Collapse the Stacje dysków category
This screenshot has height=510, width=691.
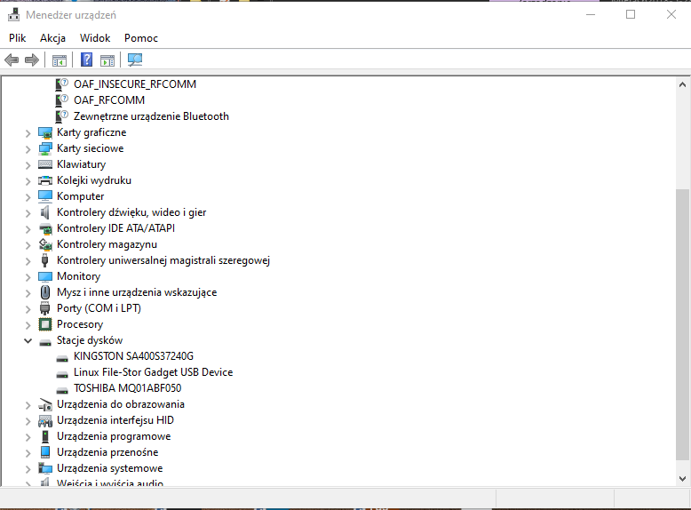pyautogui.click(x=28, y=340)
